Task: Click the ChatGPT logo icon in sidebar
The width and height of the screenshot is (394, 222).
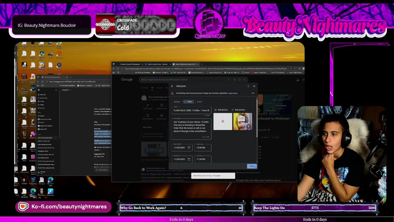Action: (x=39, y=90)
